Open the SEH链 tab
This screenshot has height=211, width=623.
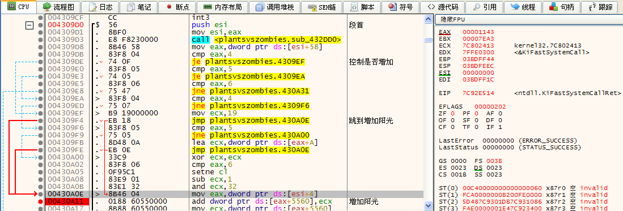point(321,7)
